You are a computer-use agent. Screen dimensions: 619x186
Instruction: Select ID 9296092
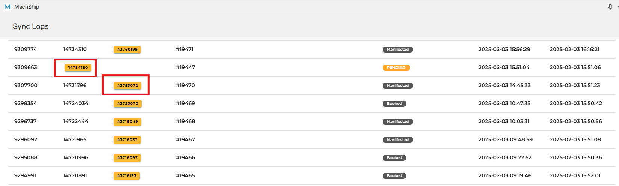coord(26,139)
